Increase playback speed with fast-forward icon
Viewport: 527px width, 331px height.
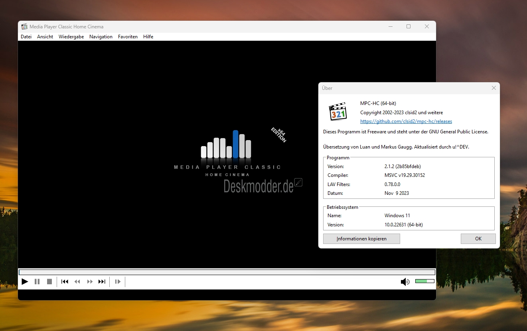coord(90,281)
